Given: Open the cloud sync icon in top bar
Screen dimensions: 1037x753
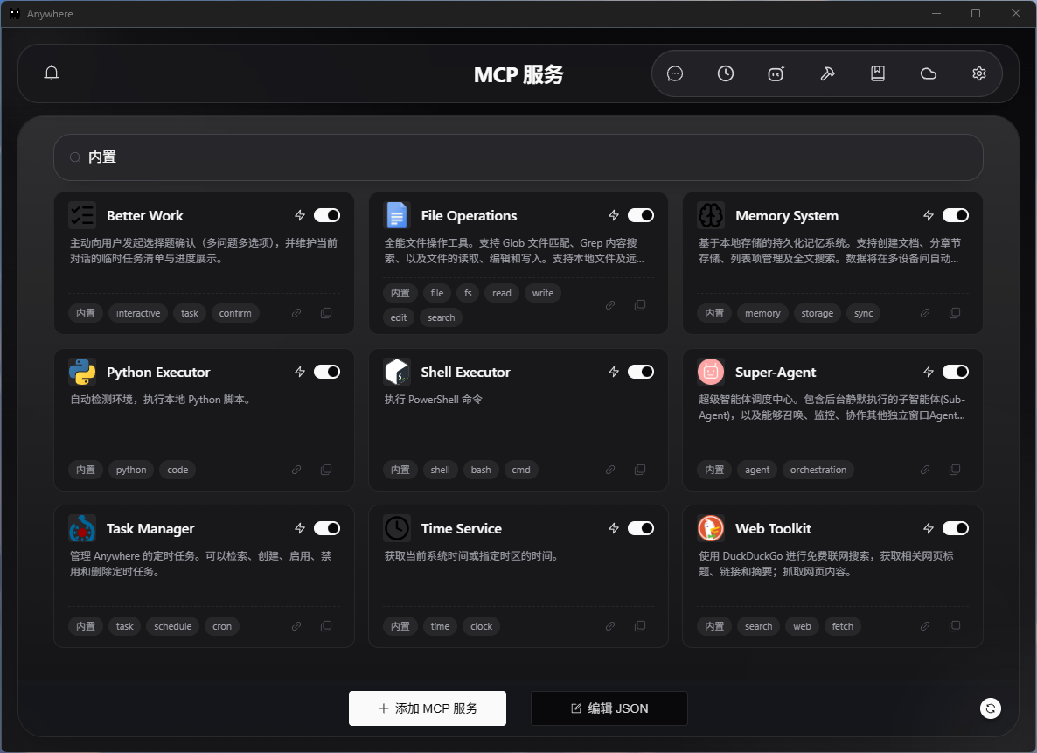Looking at the screenshot, I should [929, 73].
